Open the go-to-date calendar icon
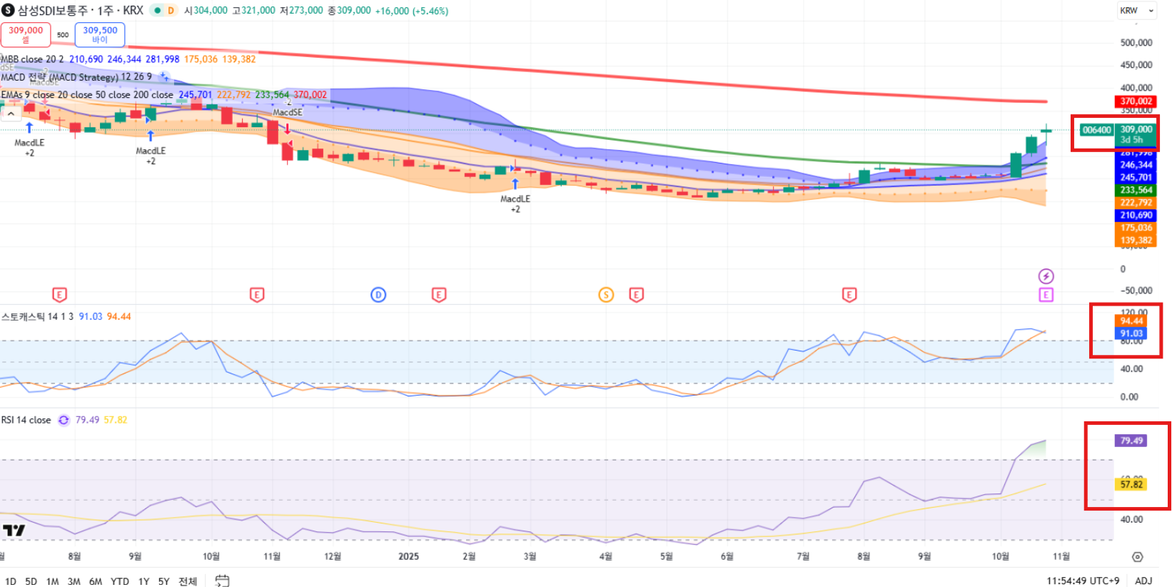The image size is (1172, 587). 222,581
